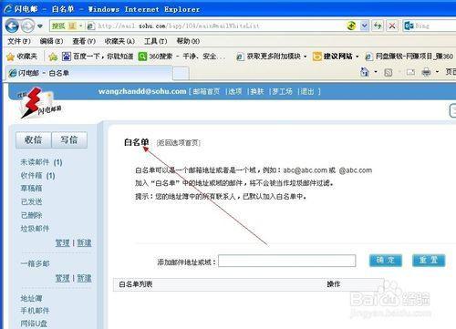The height and width of the screenshot is (329, 456).
Task: Open the recent pages dropdown arrow
Action: pyautogui.click(x=40, y=26)
